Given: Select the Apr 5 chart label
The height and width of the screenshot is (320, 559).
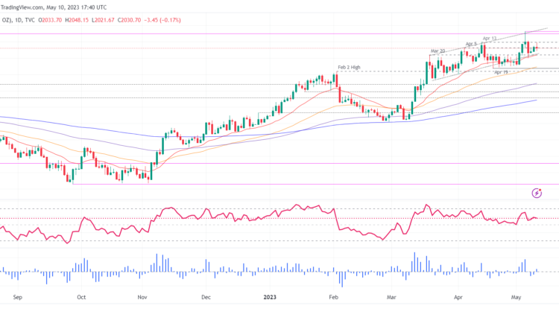Looking at the screenshot, I should pos(472,44).
